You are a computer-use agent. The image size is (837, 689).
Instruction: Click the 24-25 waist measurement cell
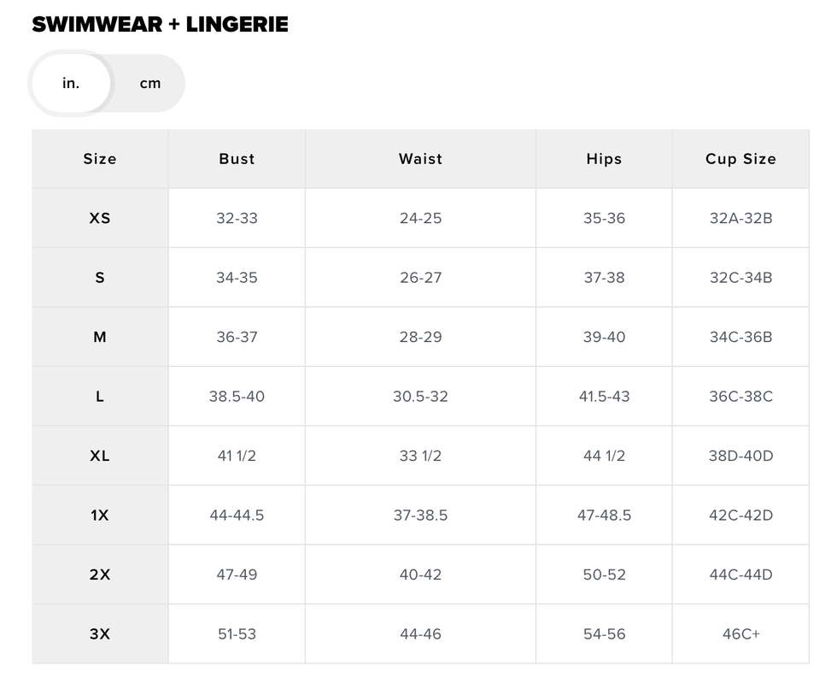(x=420, y=218)
